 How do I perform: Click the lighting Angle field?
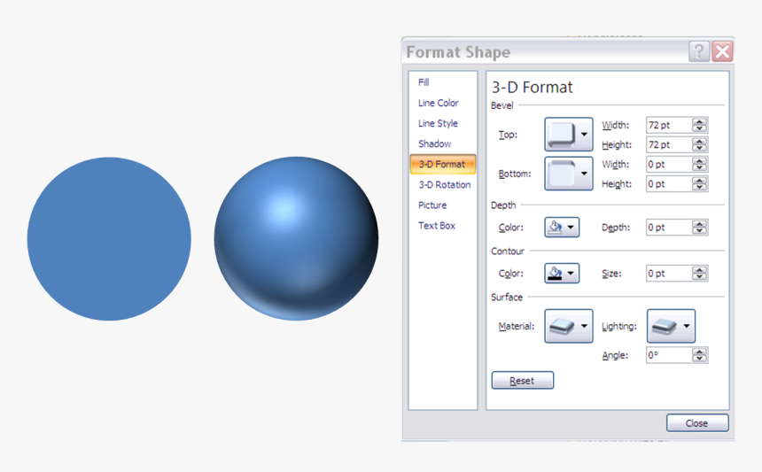coord(669,355)
